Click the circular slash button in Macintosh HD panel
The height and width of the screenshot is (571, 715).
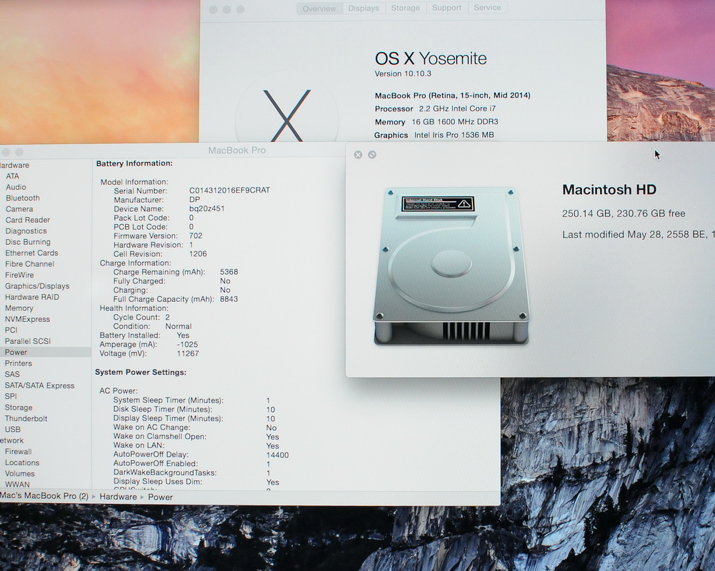coord(372,155)
